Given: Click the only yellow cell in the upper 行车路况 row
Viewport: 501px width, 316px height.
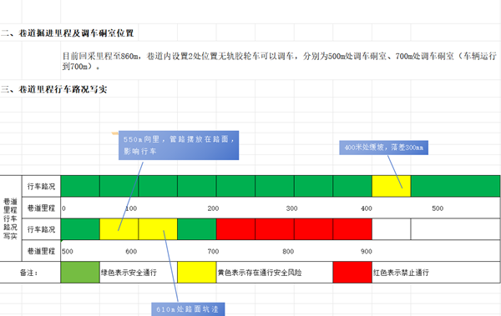Looking at the screenshot, I should point(392,186).
